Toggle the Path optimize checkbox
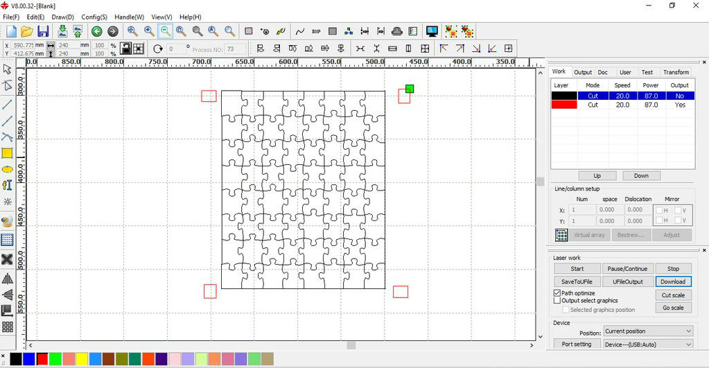709x368 pixels. pos(557,293)
